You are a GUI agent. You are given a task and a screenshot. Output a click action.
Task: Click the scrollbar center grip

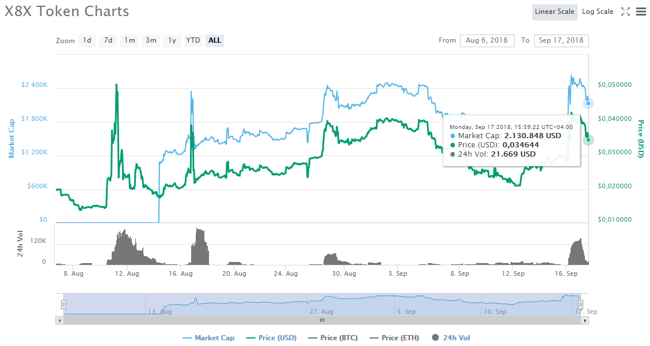click(x=322, y=320)
